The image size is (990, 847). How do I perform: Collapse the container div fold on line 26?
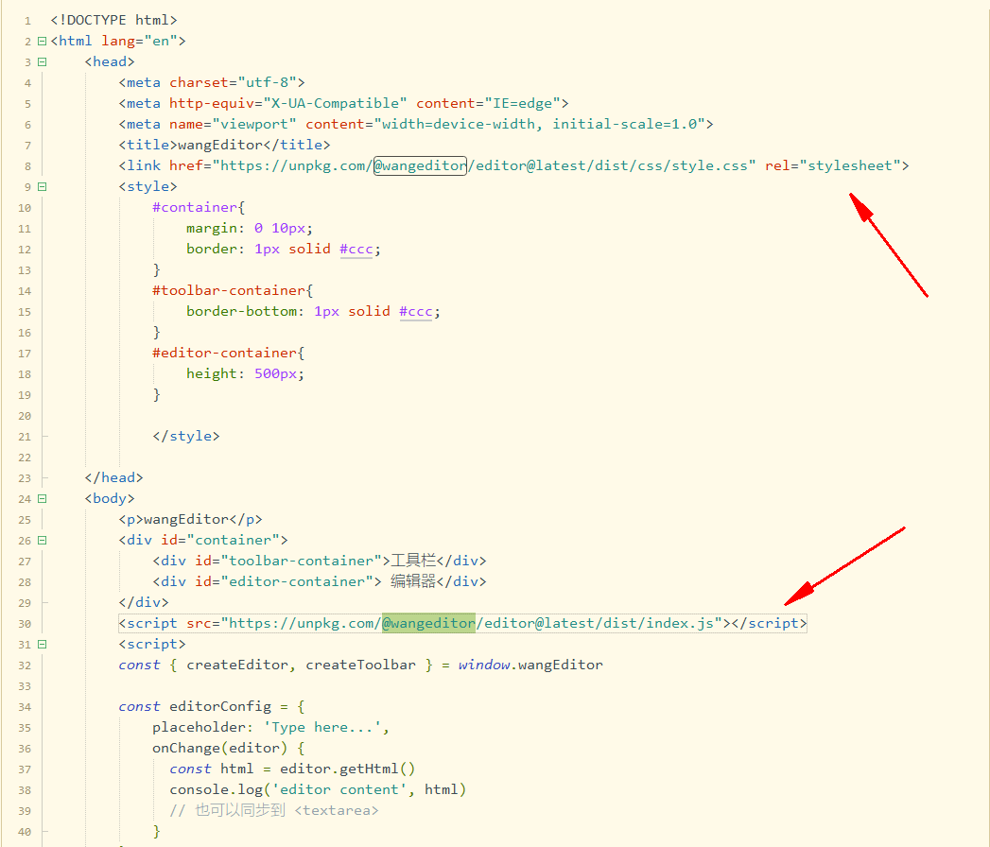43,541
